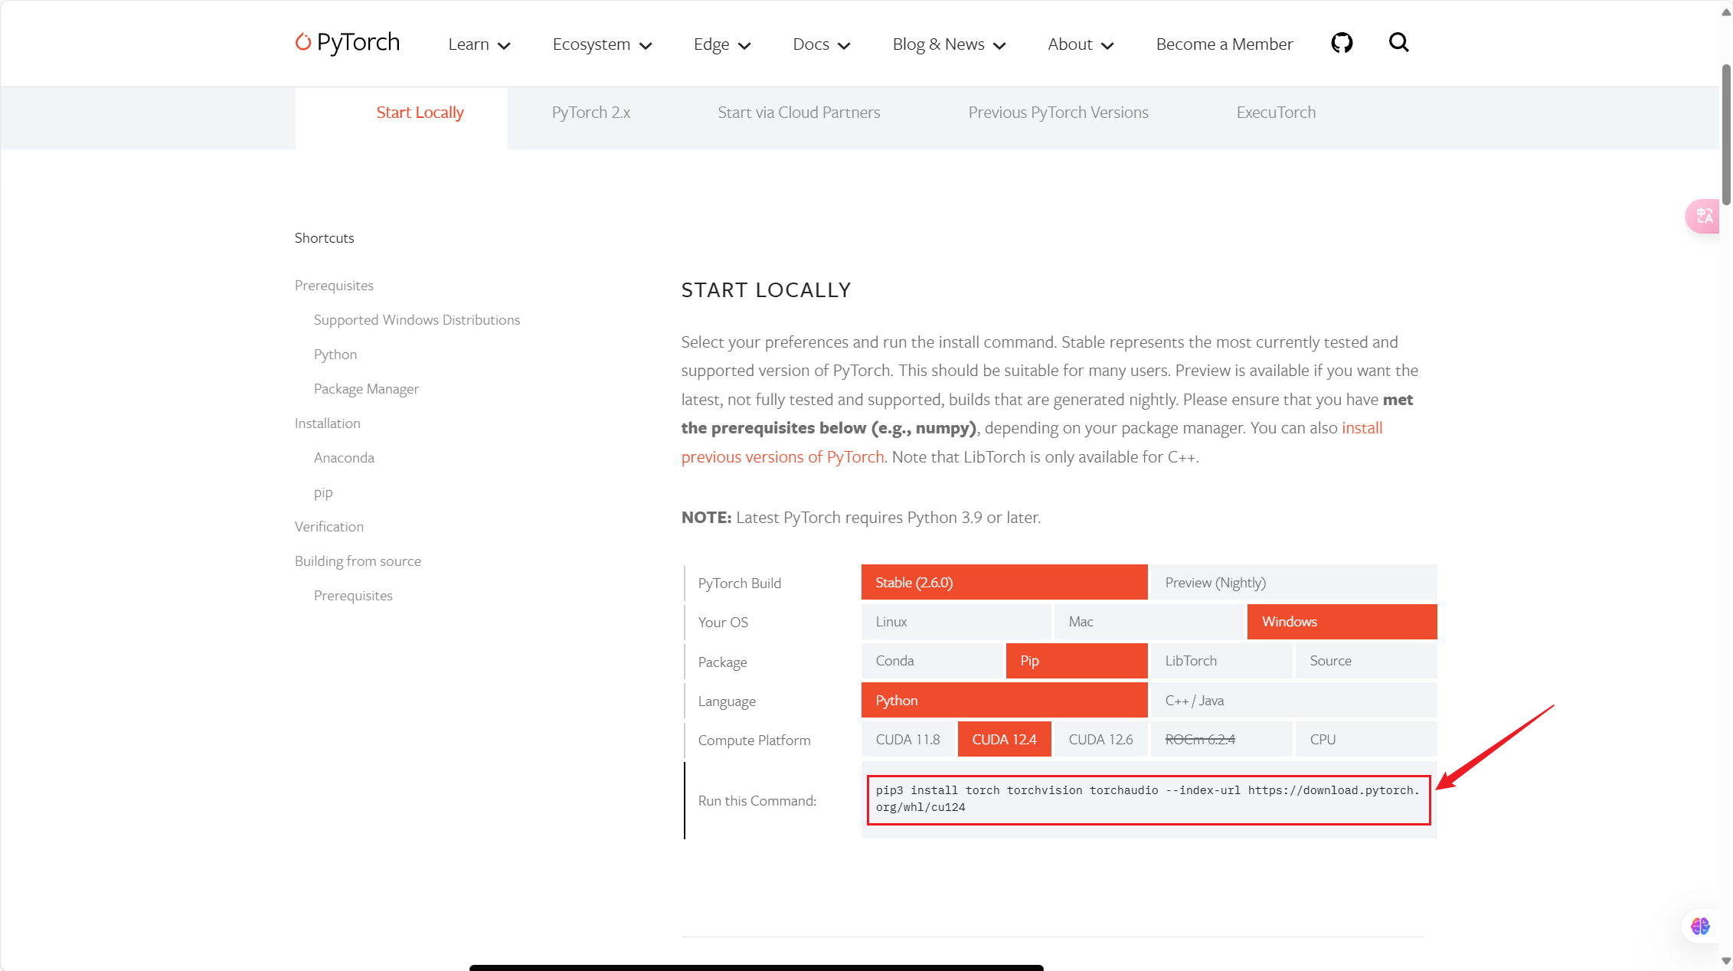This screenshot has height=971, width=1733.
Task: Go to Package Manager shortcut
Action: coord(366,389)
